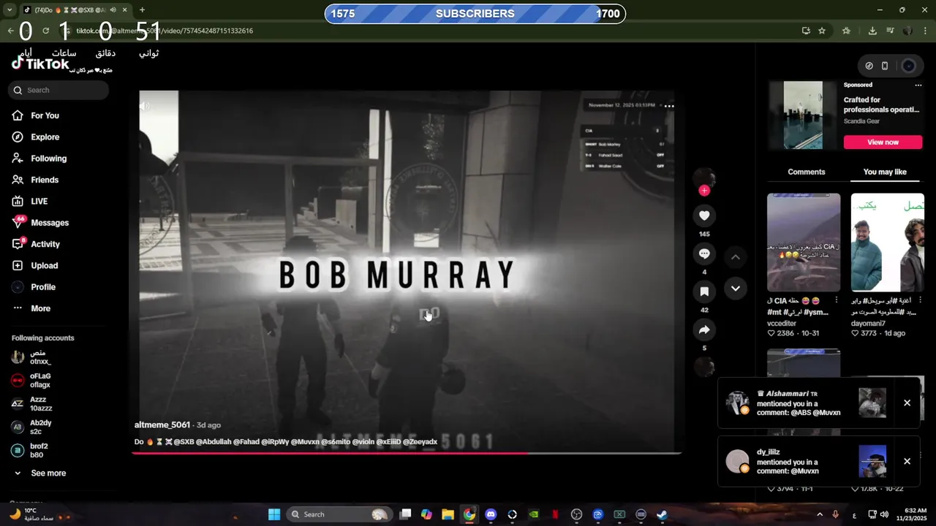Viewport: 936px width, 526px height.
Task: Open Steam from the taskbar
Action: click(x=662, y=514)
